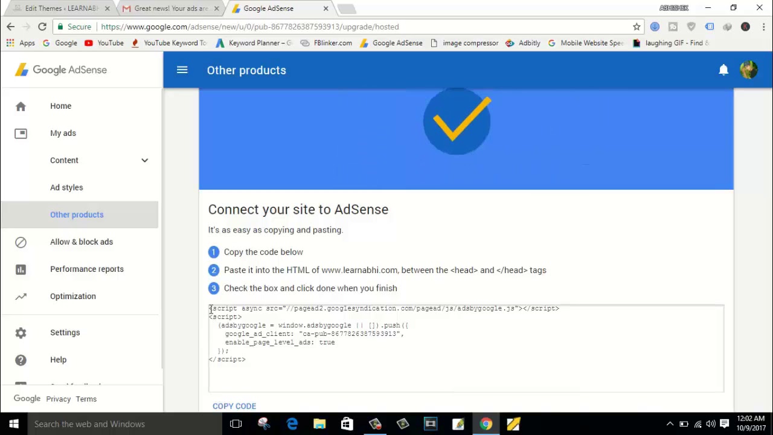This screenshot has height=435, width=773.
Task: Click the Allow & block ads icon
Action: [x=21, y=242]
